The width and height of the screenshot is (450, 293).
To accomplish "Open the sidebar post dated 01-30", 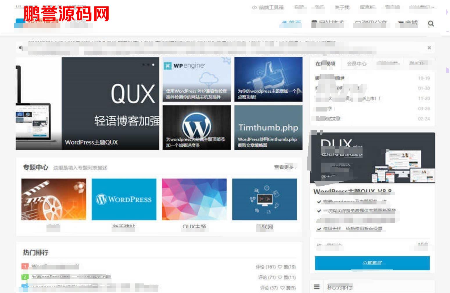I will click(x=372, y=88).
